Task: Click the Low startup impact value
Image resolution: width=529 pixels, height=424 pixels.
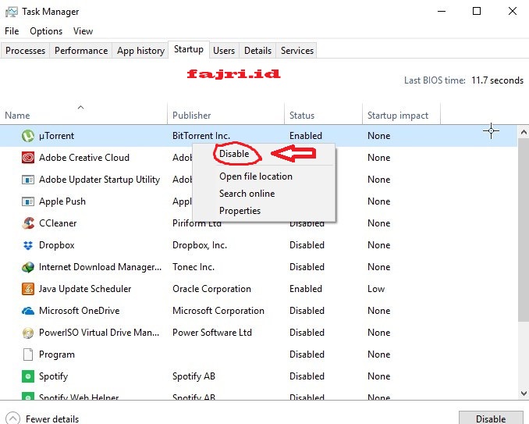Action: click(x=376, y=289)
